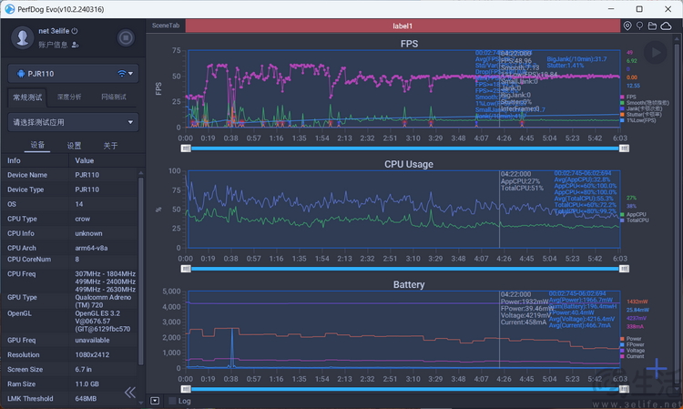Toggle the Jank legend series
Viewport: 683px width, 409px height.
[641, 109]
